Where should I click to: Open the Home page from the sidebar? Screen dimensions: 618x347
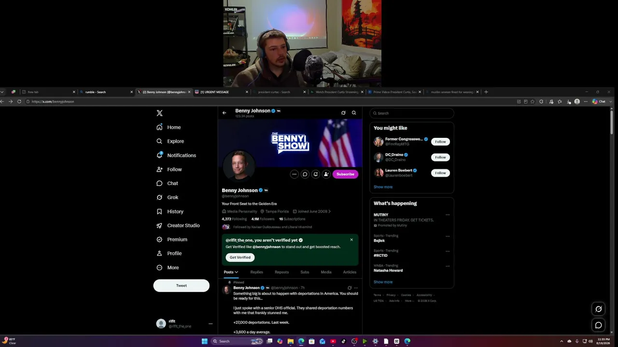coord(169,127)
